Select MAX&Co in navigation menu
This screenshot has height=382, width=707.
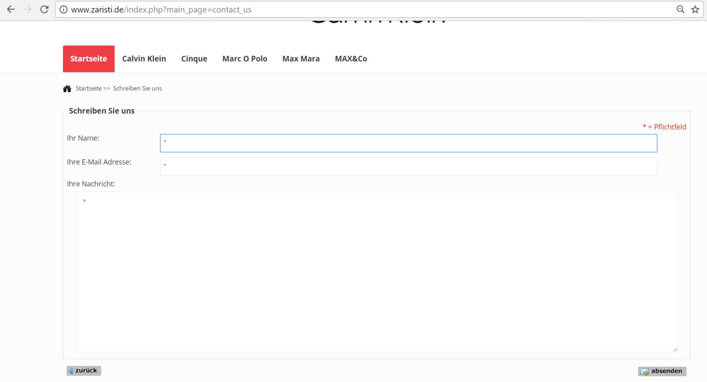[351, 59]
